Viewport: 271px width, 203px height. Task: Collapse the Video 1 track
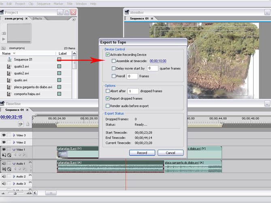pos(13,150)
